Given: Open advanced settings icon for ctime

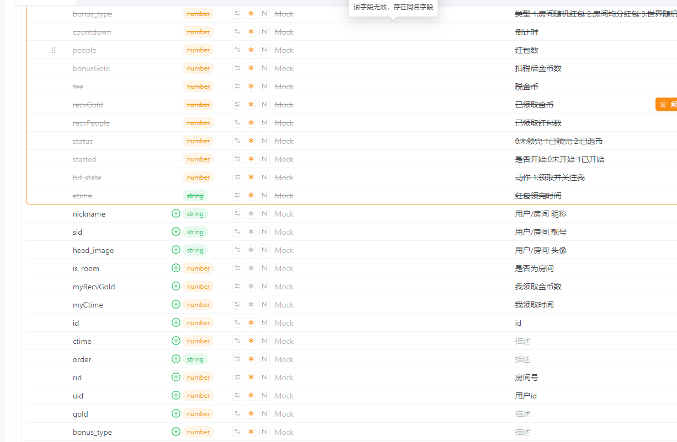Looking at the screenshot, I should click(x=237, y=341).
